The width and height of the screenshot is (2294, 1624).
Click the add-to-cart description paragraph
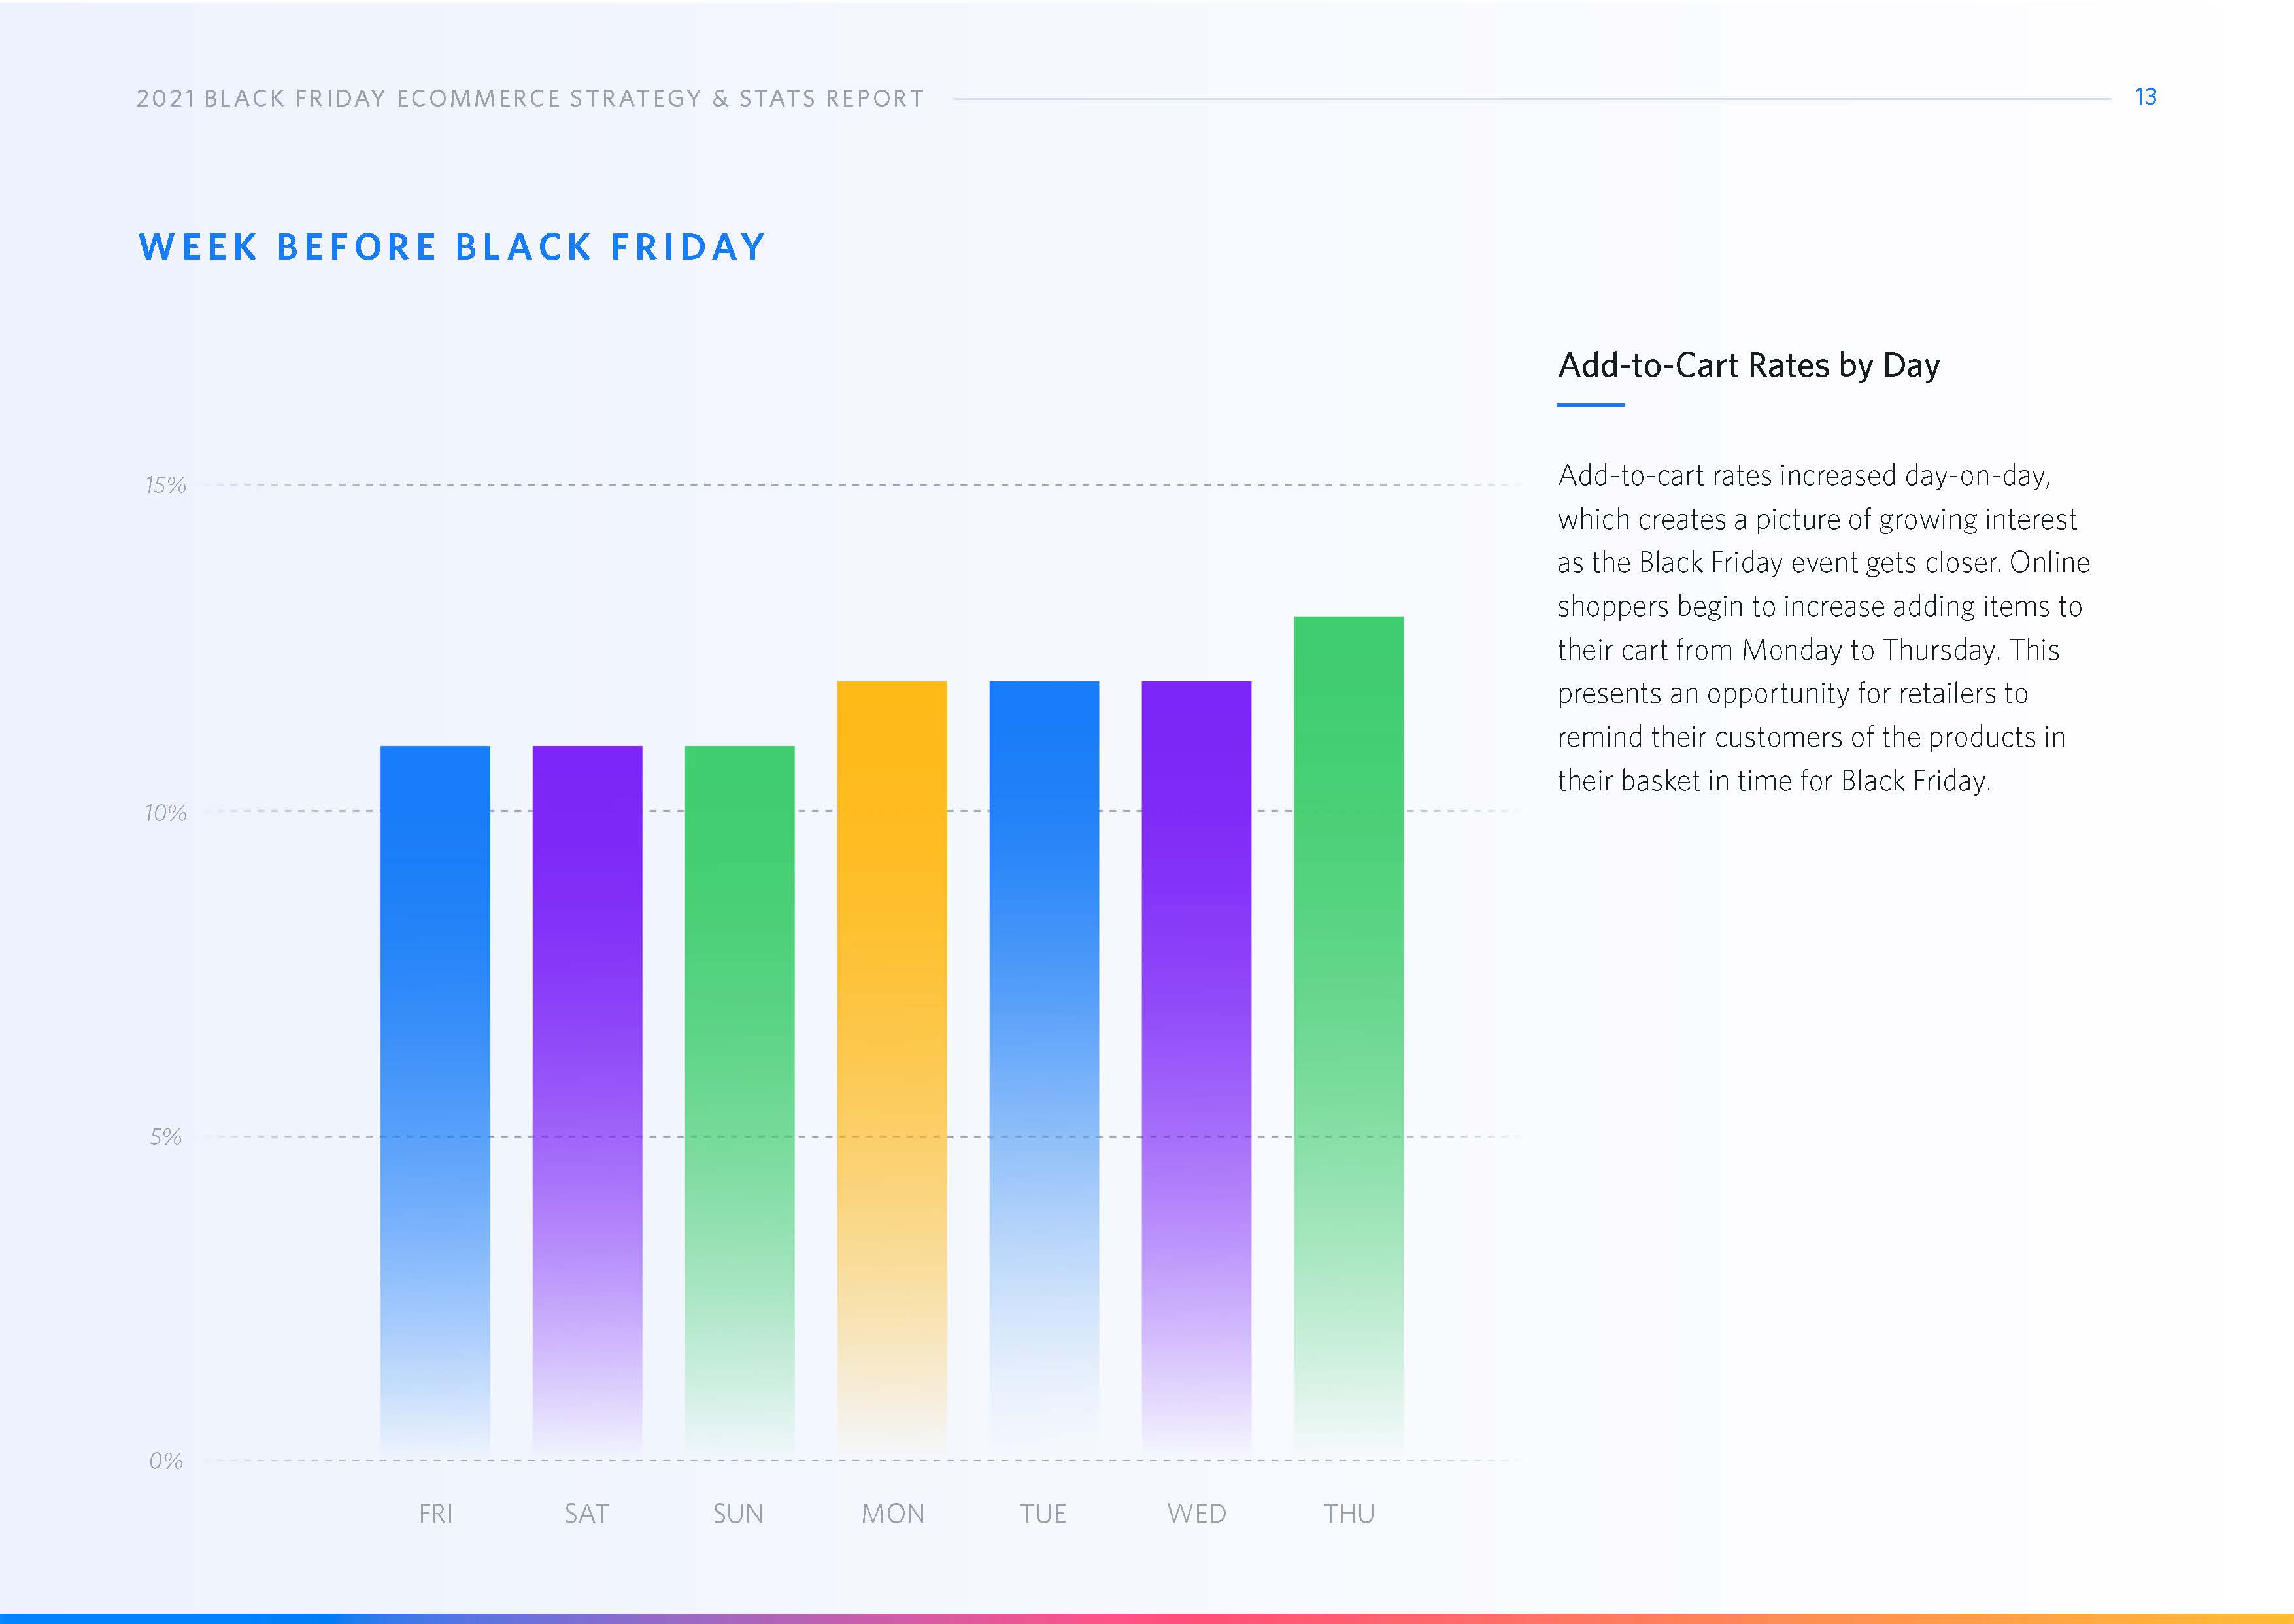[1823, 628]
